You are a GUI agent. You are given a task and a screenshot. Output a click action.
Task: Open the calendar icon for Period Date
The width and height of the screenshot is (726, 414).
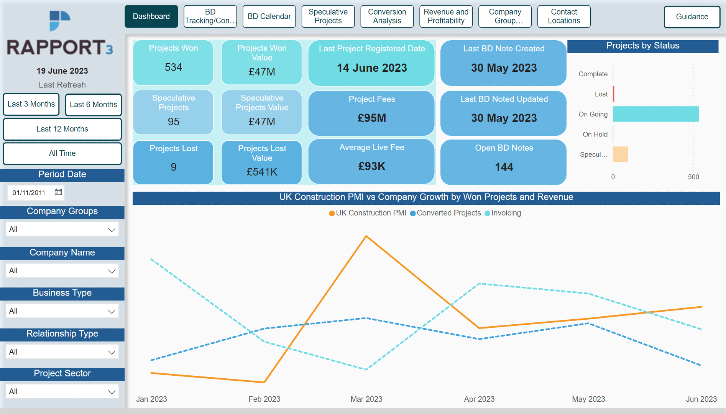pos(58,193)
